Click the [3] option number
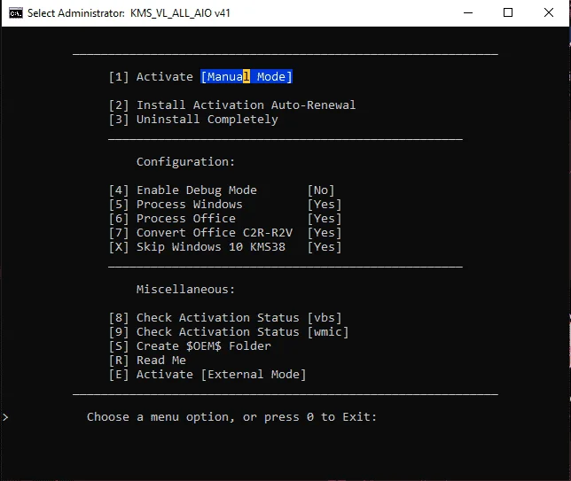This screenshot has height=481, width=571. (119, 120)
